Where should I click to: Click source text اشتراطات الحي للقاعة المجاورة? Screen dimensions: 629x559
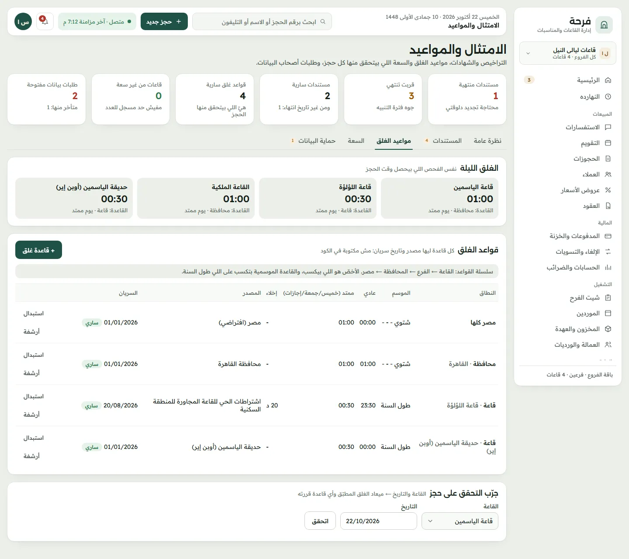point(207,405)
